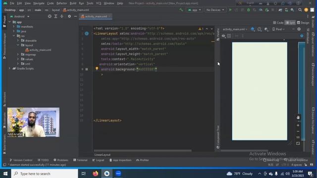317x178 pixels.
Task: Hide the Project tool window
Action: tap(75, 16)
